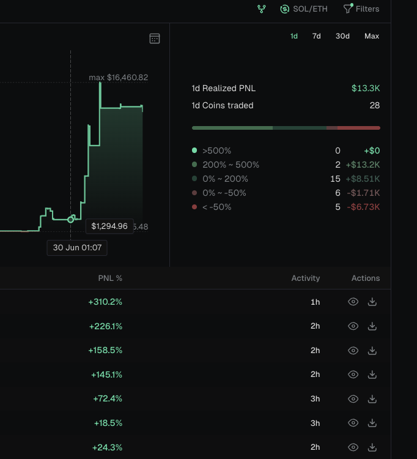Click the < -50% legend label
Image resolution: width=417 pixels, height=459 pixels.
tap(216, 207)
